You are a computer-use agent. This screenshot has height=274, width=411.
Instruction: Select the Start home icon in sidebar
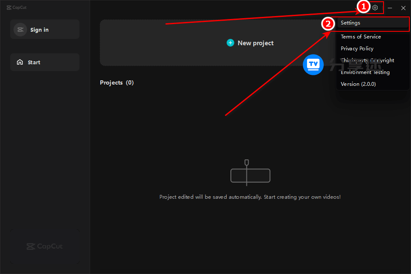[20, 62]
